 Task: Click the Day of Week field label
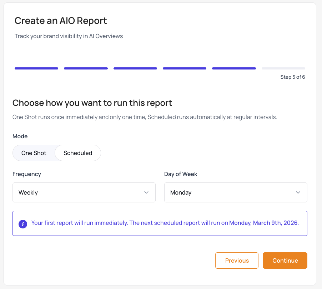[x=181, y=174]
